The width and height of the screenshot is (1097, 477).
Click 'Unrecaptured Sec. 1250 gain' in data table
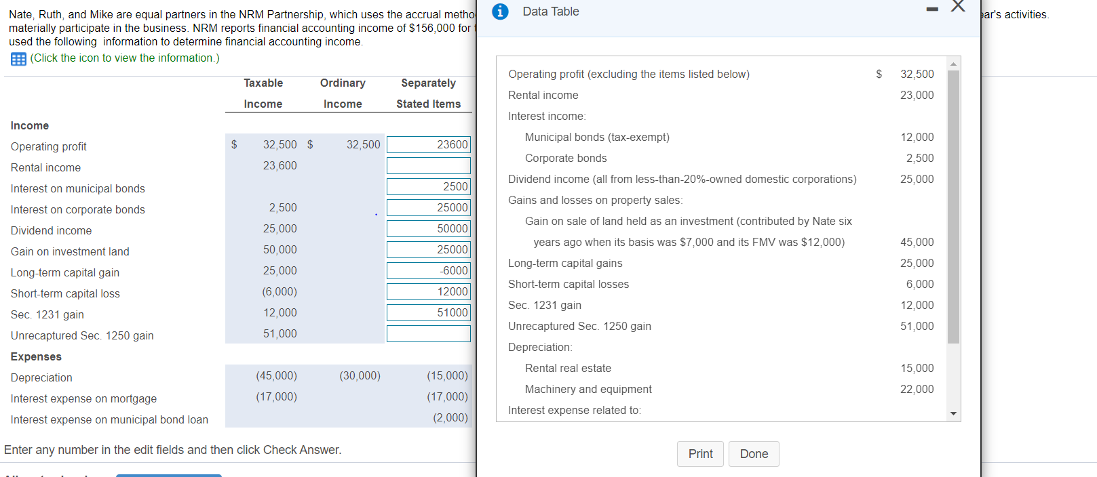579,326
